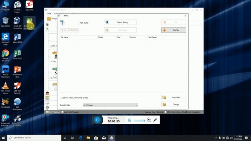Sort by the File Name column header

pos(79,37)
